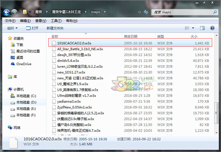Open the 文件(F) menu
This screenshot has height=152, width=221.
(x=10, y=21)
